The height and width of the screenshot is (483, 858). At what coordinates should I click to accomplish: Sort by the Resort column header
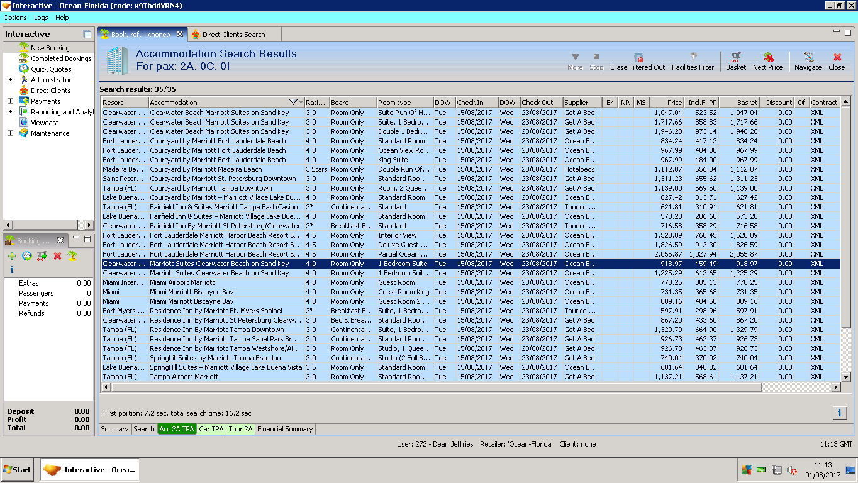coord(125,103)
